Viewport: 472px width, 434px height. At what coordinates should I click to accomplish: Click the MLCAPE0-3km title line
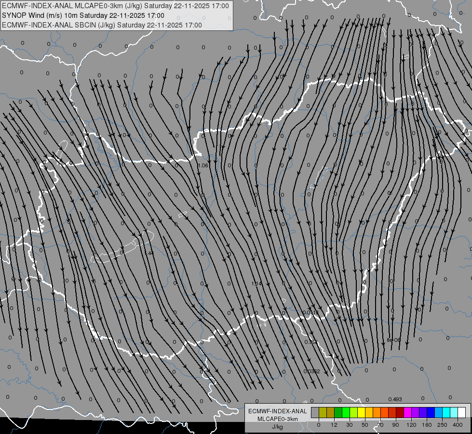click(x=115, y=6)
